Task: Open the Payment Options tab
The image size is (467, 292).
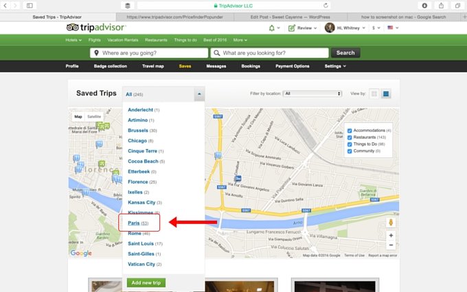Action: pos(293,66)
